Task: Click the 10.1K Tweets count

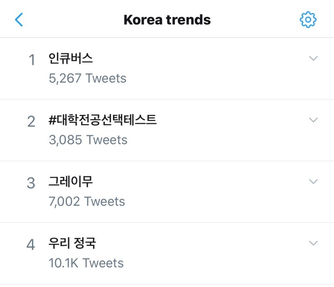Action: point(86,263)
